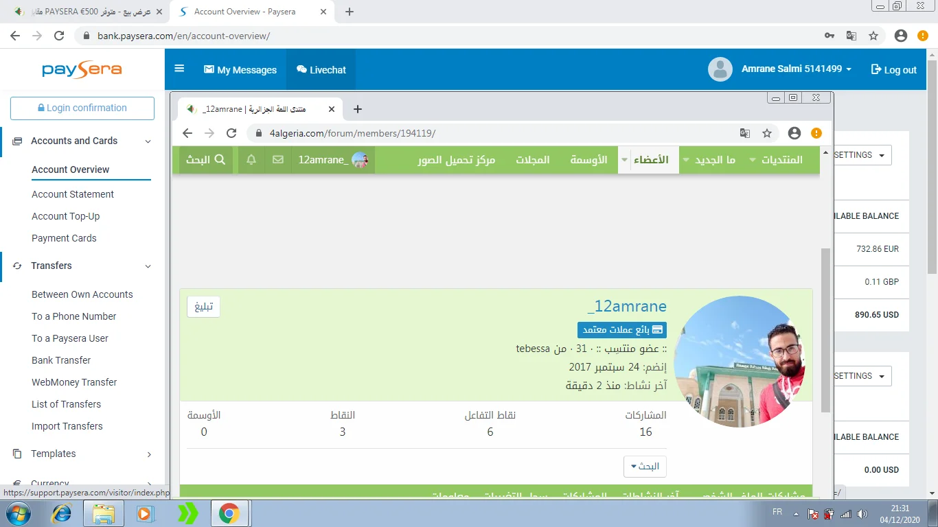Screen dimensions: 938x527
Task: Open the Account Statement sidebar item
Action: click(x=73, y=194)
